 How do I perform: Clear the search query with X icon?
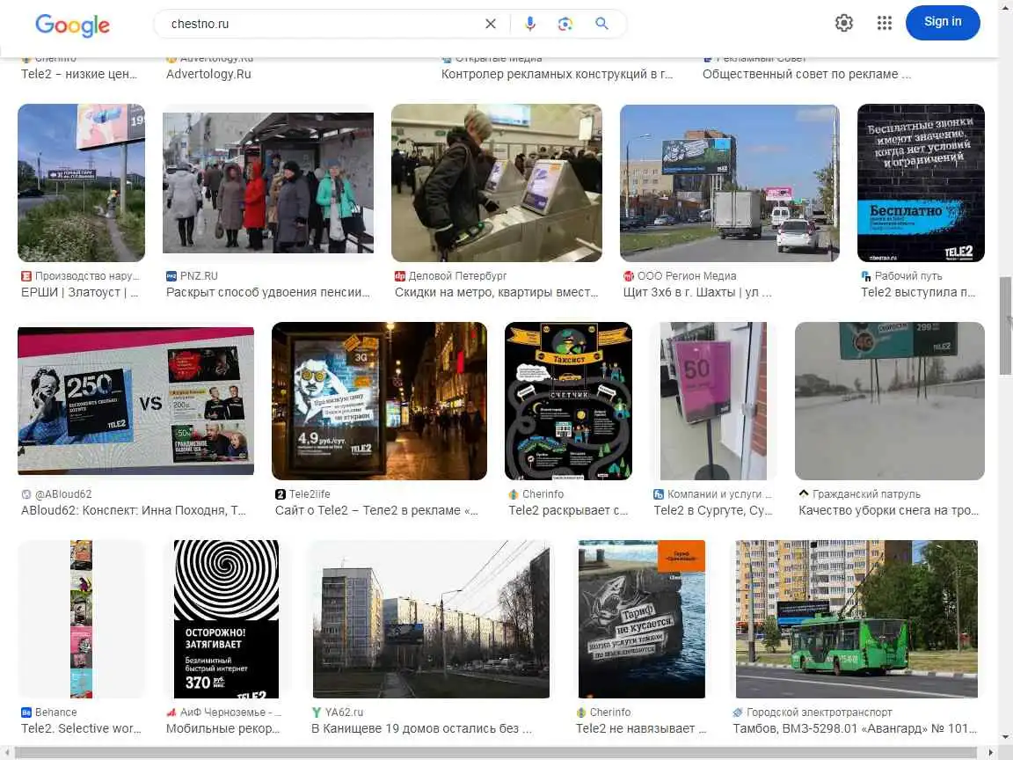(491, 24)
